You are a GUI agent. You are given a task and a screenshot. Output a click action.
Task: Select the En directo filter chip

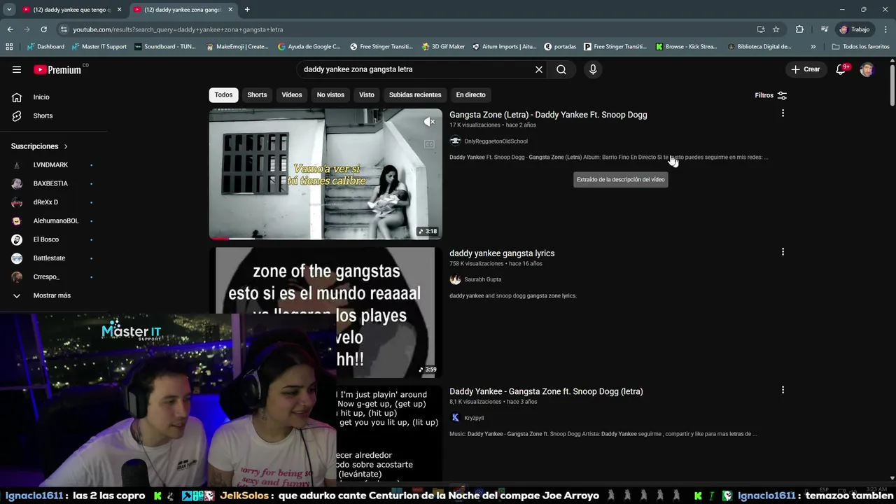click(470, 94)
